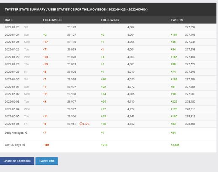The image size is (218, 172).
Task: Select date cell 2022-05-04
Action: (12, 109)
